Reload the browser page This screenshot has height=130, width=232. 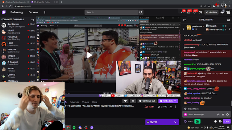11,6
